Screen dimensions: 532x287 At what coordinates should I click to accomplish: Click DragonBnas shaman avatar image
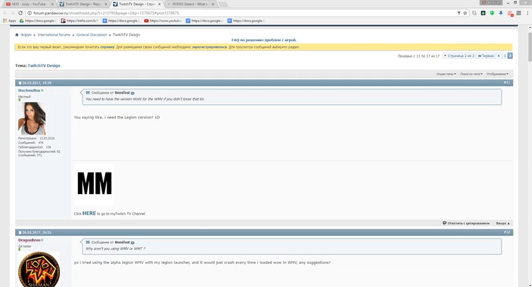pos(39,269)
